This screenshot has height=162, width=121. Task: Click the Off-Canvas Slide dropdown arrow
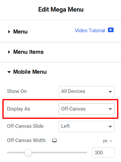(110, 126)
